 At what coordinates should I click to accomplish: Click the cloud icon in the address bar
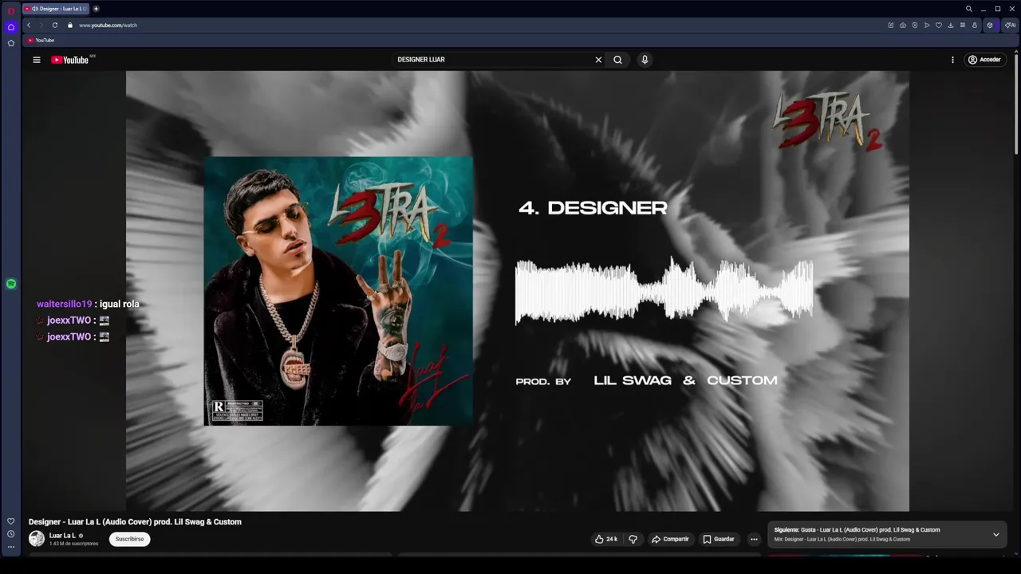[x=903, y=26]
